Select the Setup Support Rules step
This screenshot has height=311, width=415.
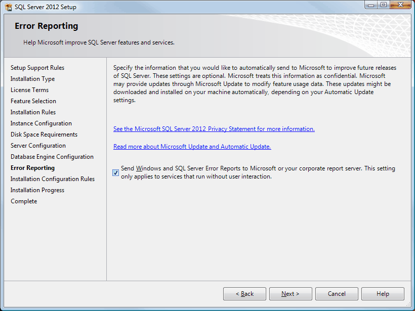(37, 68)
